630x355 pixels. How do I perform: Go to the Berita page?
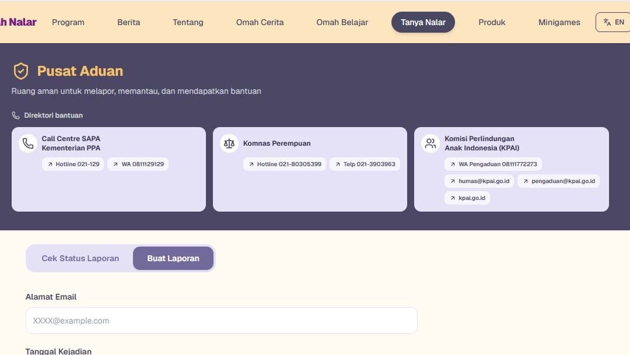(x=128, y=22)
